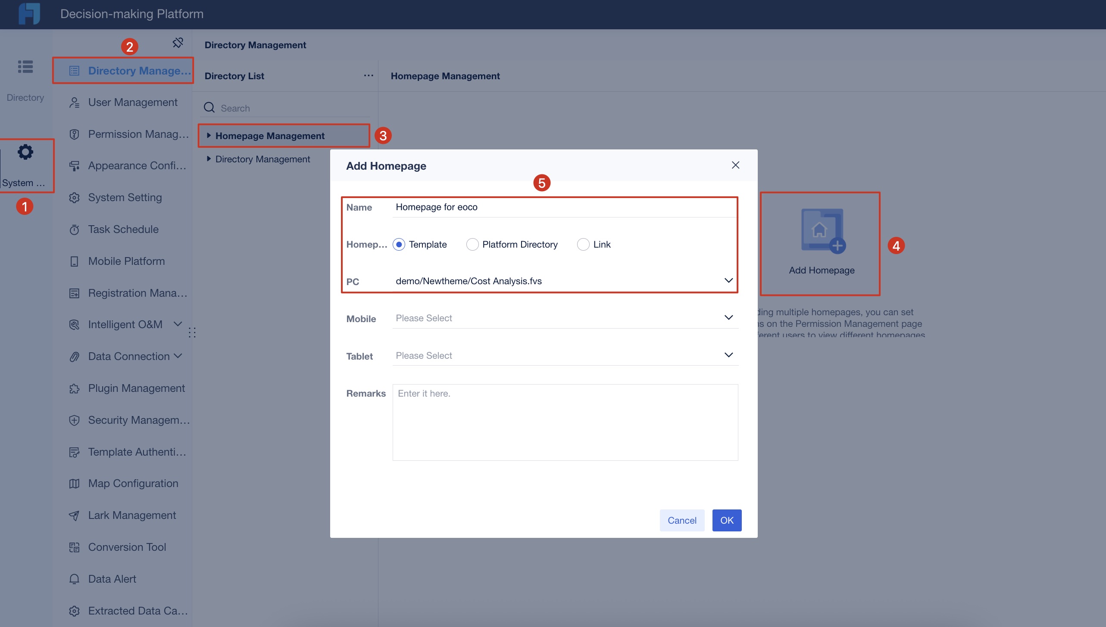Image resolution: width=1106 pixels, height=627 pixels.
Task: Click the search magnifier icon
Action: [x=209, y=108]
